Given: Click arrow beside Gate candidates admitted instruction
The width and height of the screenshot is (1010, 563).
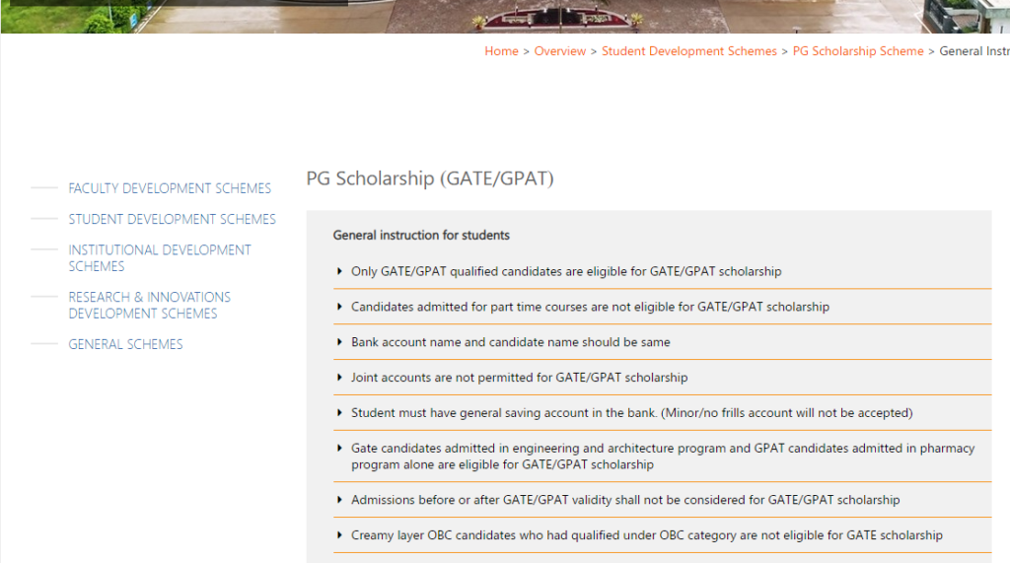Looking at the screenshot, I should 339,449.
